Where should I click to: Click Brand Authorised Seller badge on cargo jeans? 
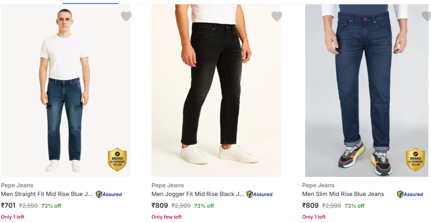click(118, 159)
